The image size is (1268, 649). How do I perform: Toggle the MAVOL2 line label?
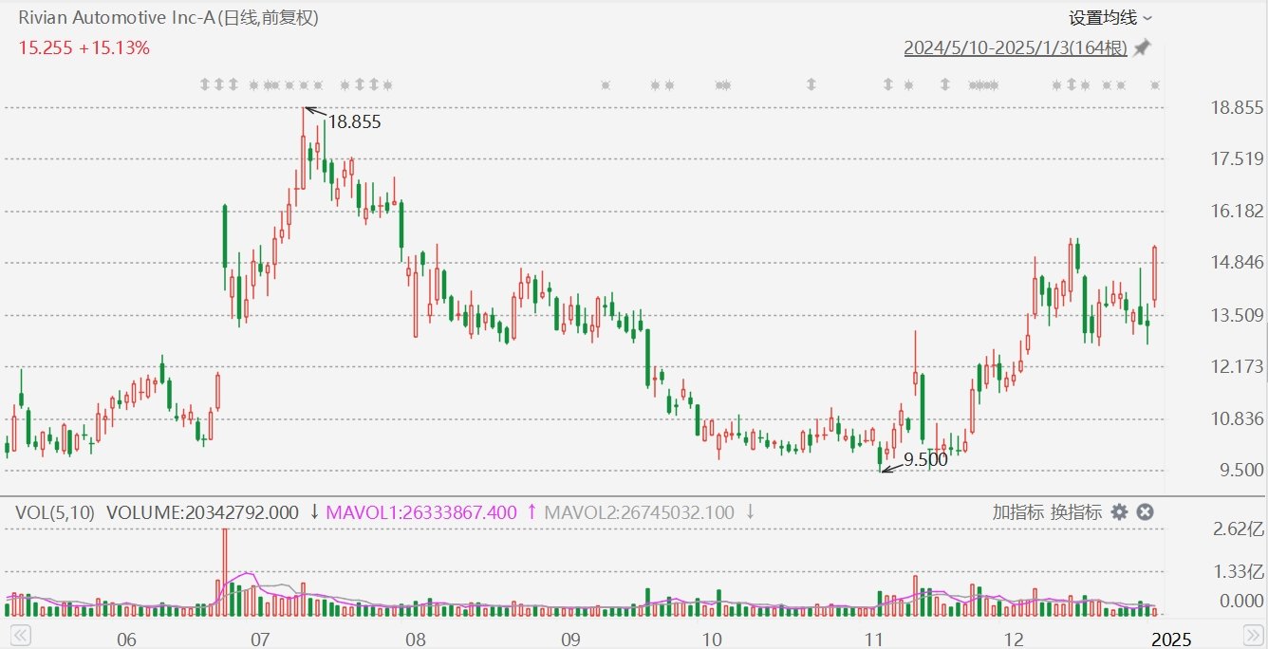(640, 512)
